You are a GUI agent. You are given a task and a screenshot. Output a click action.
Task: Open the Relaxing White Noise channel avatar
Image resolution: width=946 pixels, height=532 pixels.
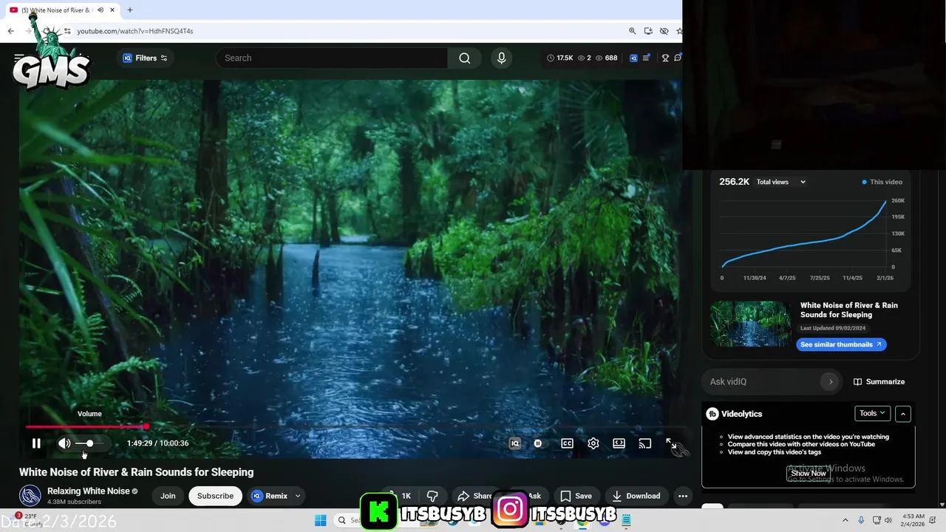(30, 496)
